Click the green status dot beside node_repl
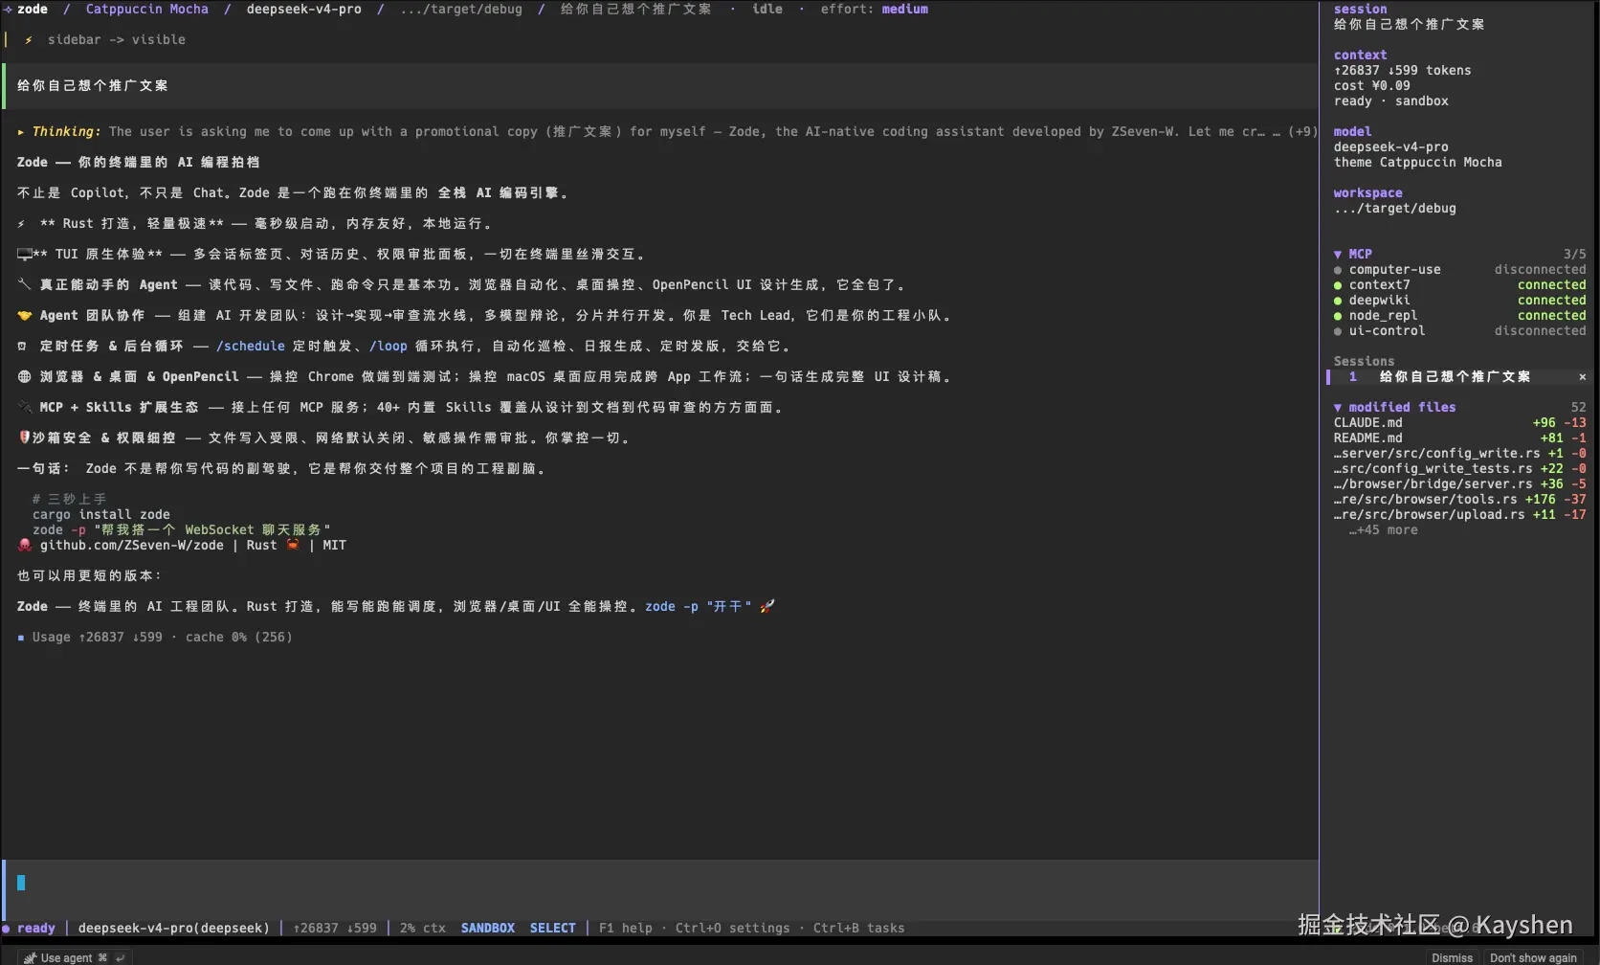 (1338, 316)
